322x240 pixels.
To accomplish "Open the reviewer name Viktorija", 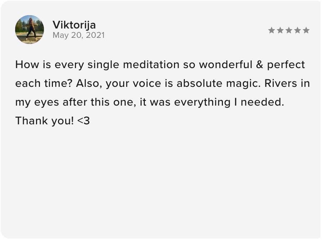I will point(74,25).
